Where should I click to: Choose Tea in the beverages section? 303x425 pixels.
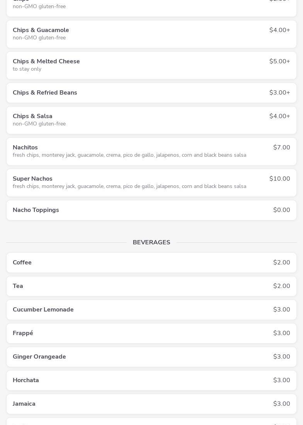18,286
